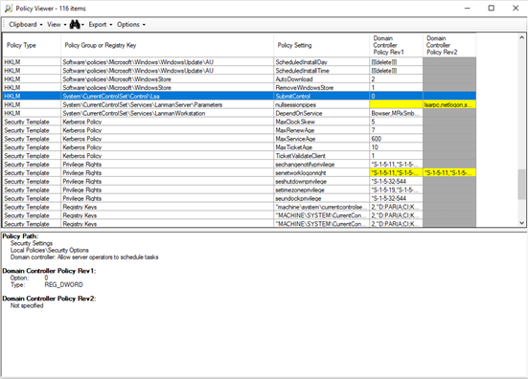Image resolution: width=528 pixels, height=379 pixels.
Task: Click the yellow Rev2 cell for senetworklogonright
Action: coord(449,173)
